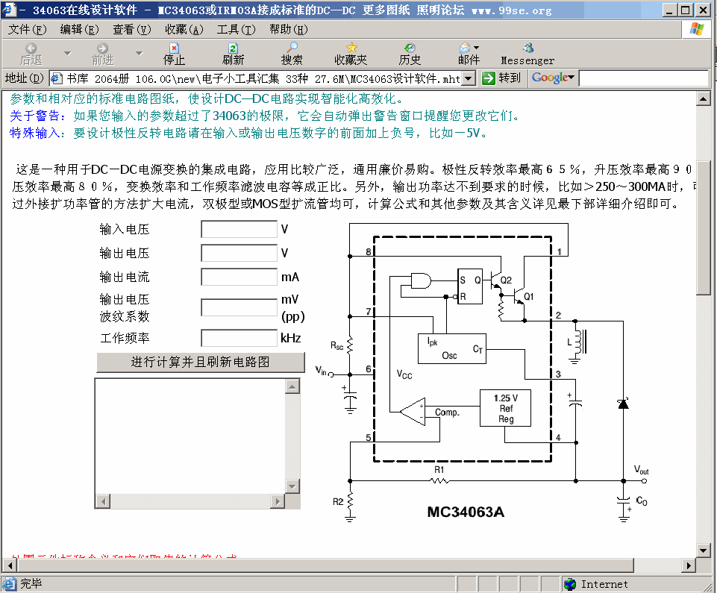
Task: Focus the 输出电压 V input field
Action: tap(239, 253)
